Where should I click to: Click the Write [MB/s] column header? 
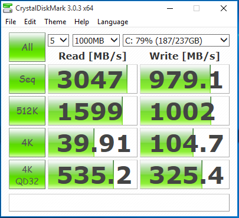coord(185,56)
